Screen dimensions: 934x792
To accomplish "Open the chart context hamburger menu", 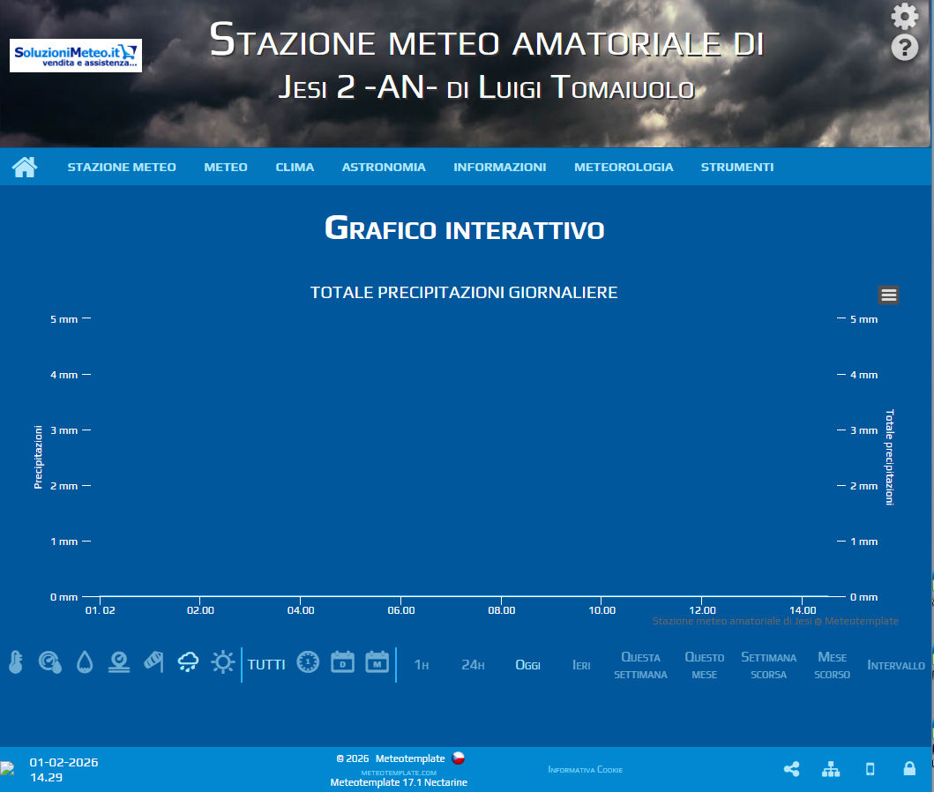I will coord(888,295).
